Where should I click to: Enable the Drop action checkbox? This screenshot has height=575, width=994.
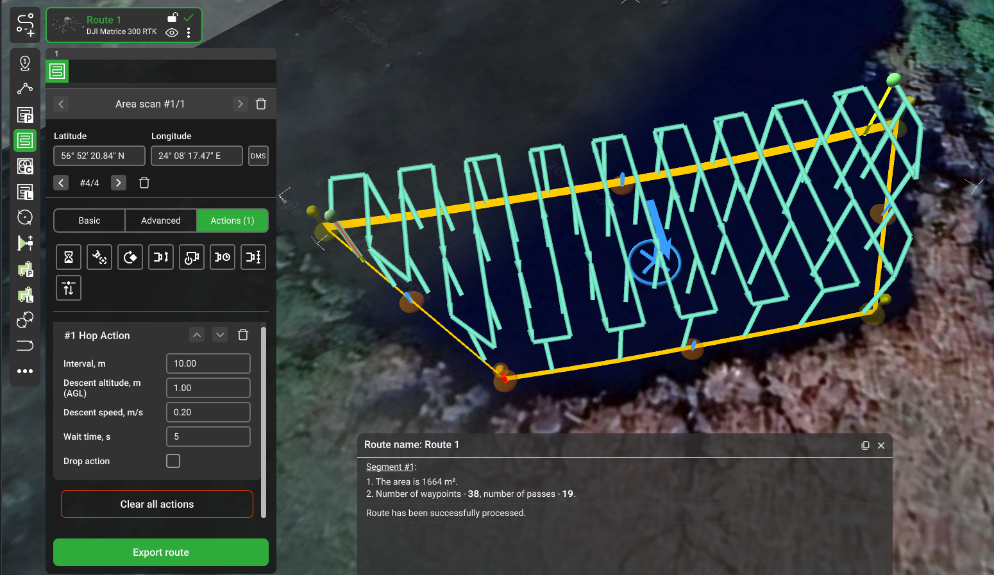173,461
